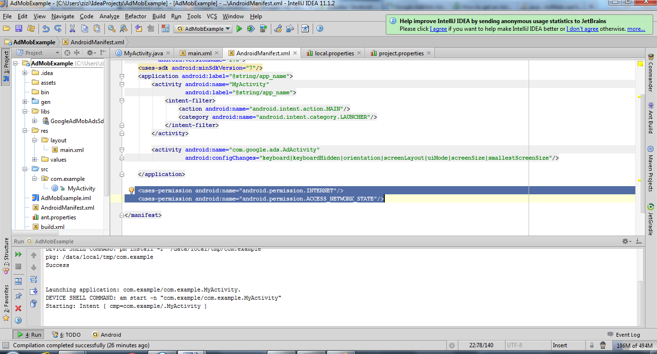Click the Stop square icon in Run panel

tap(18, 266)
